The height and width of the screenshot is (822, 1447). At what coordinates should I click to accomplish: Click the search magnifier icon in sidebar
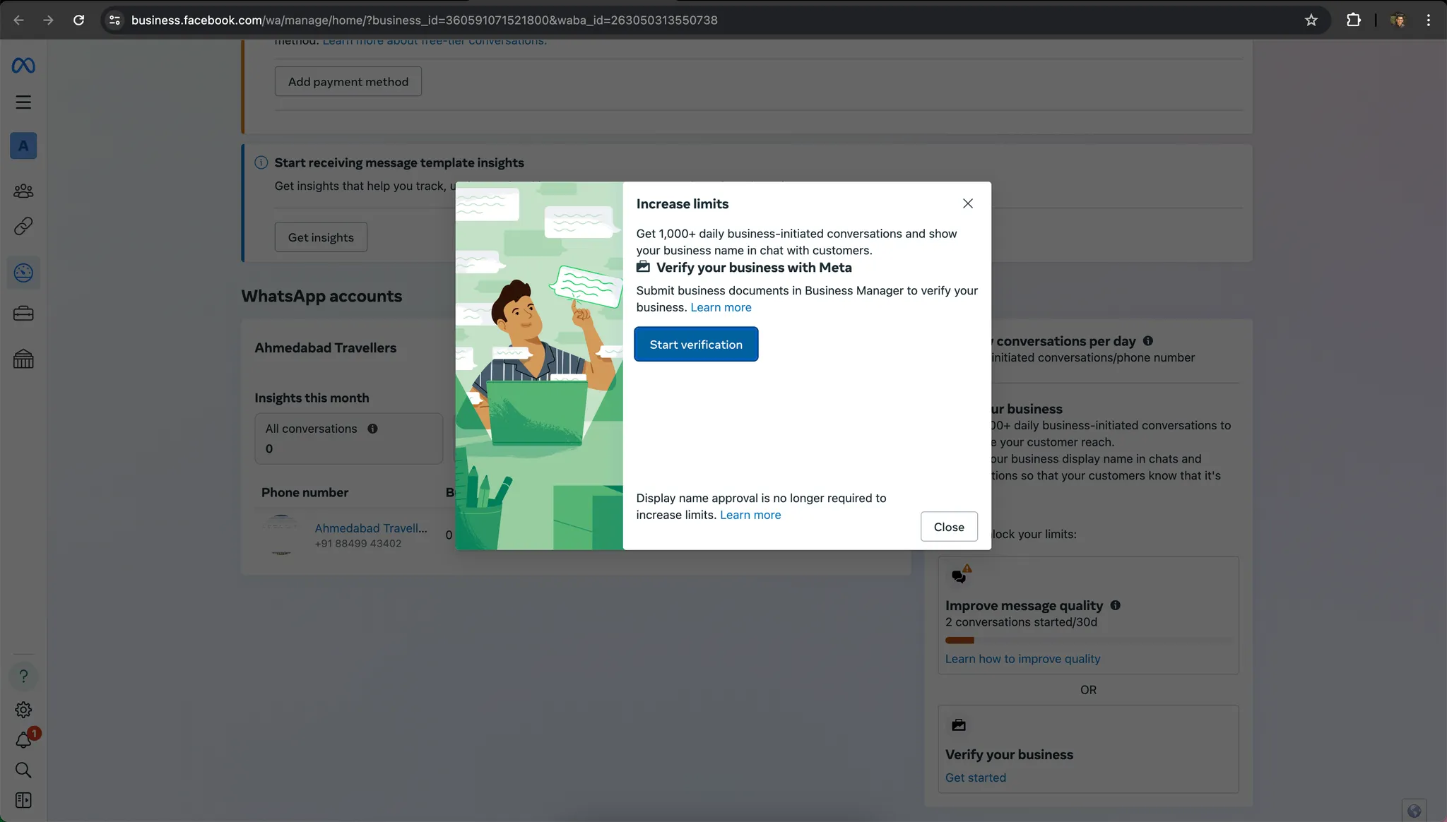[23, 770]
